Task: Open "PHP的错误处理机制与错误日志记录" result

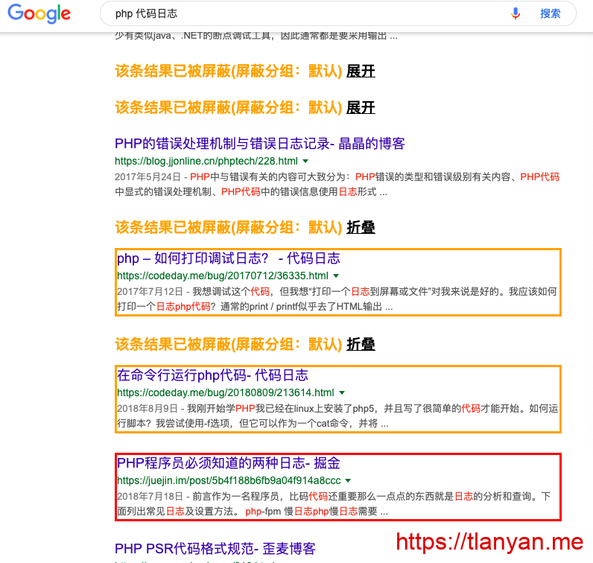Action: pos(259,144)
